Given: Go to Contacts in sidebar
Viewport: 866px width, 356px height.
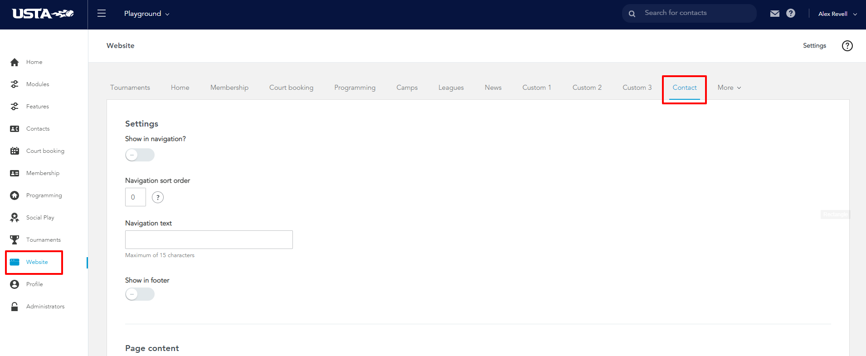Looking at the screenshot, I should [x=38, y=129].
